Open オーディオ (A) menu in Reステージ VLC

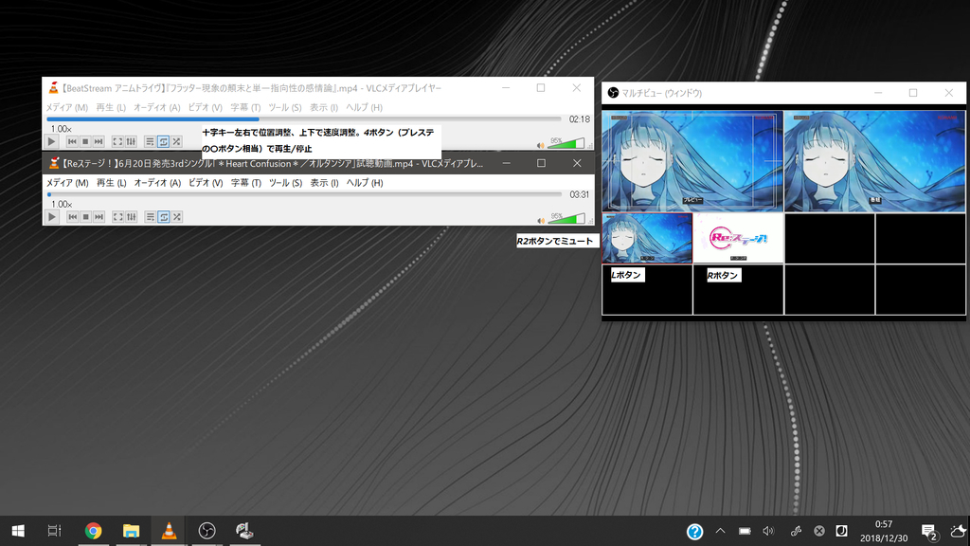point(158,183)
